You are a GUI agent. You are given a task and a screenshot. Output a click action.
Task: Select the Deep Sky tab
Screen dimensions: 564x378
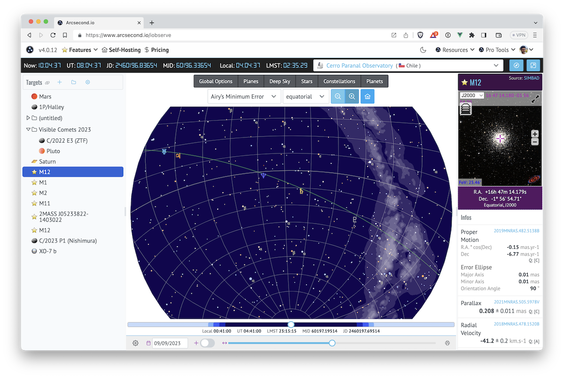(280, 81)
